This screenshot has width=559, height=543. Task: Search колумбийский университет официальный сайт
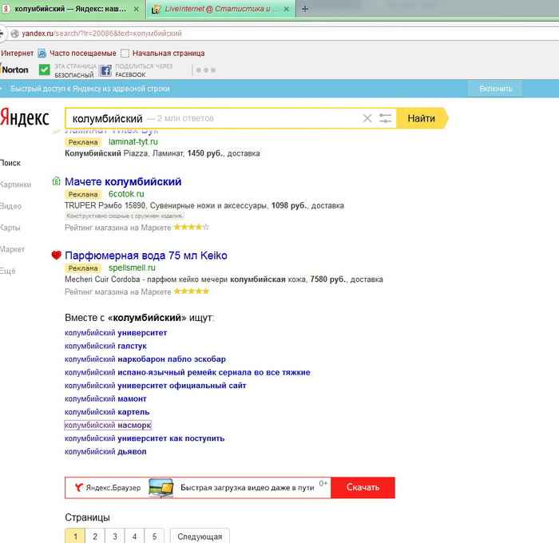(x=156, y=386)
